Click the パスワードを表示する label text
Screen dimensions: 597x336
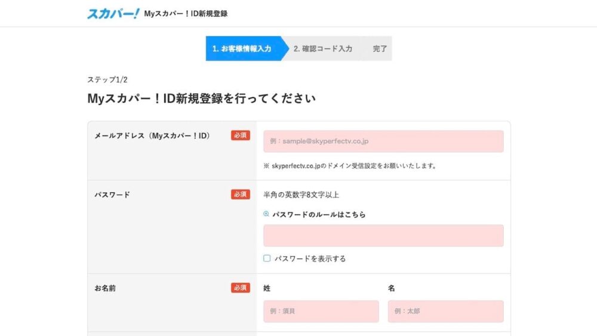pos(310,259)
